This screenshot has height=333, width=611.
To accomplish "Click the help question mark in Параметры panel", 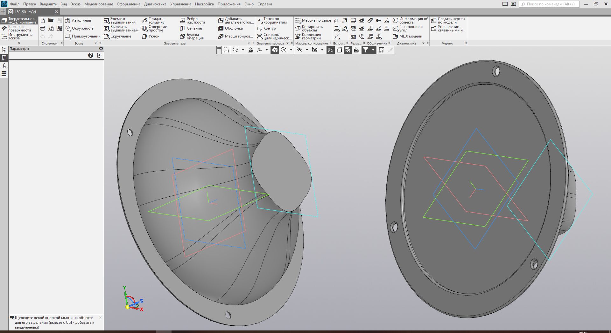I will [91, 56].
